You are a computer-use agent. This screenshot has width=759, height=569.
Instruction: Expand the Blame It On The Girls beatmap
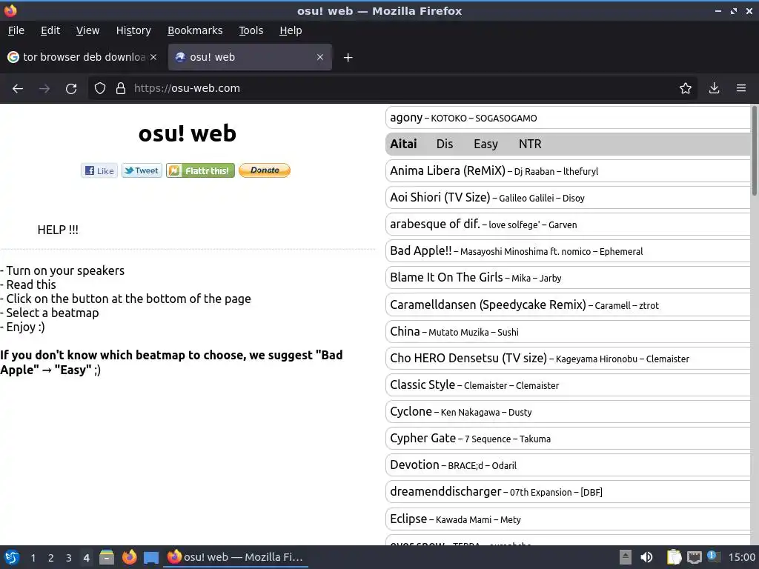568,277
